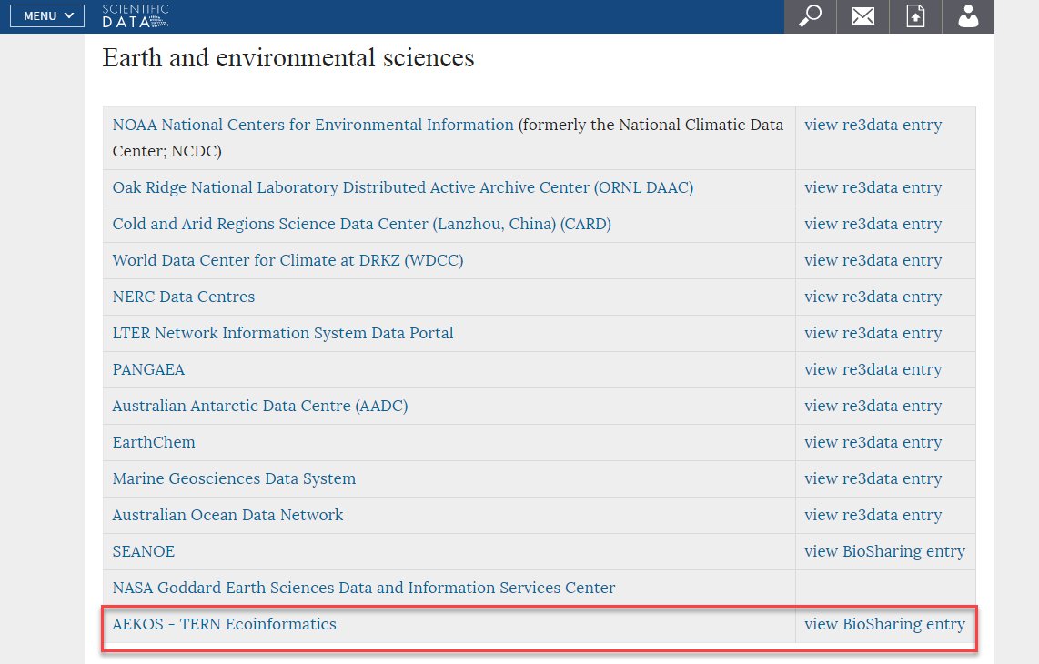The image size is (1039, 664).
Task: Open NOAA National Centers for Environmental Information link
Action: pyautogui.click(x=313, y=125)
